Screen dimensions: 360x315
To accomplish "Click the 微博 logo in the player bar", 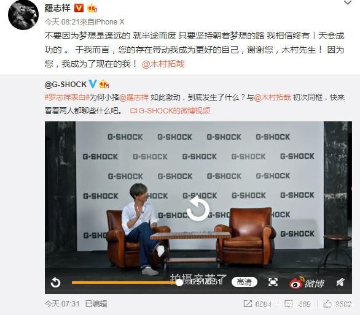I will [x=307, y=283].
